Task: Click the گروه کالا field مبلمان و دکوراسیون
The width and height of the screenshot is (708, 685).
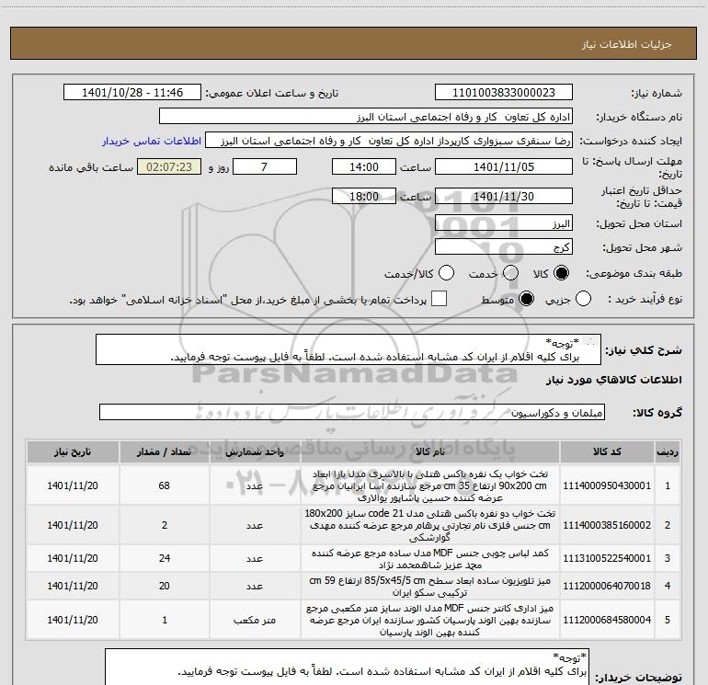Action: pos(352,412)
